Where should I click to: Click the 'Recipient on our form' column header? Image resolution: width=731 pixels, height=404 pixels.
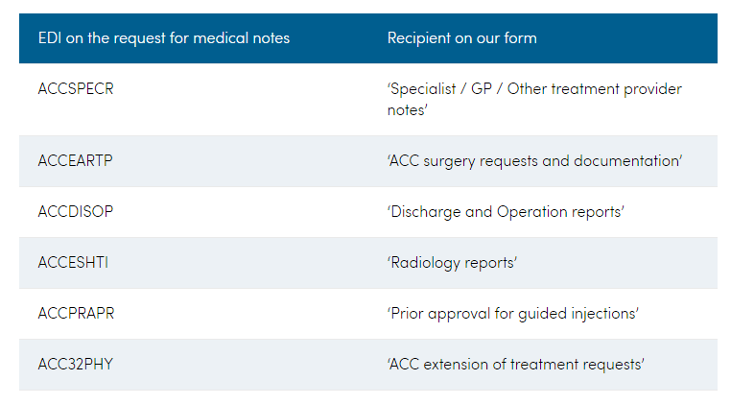coord(462,37)
